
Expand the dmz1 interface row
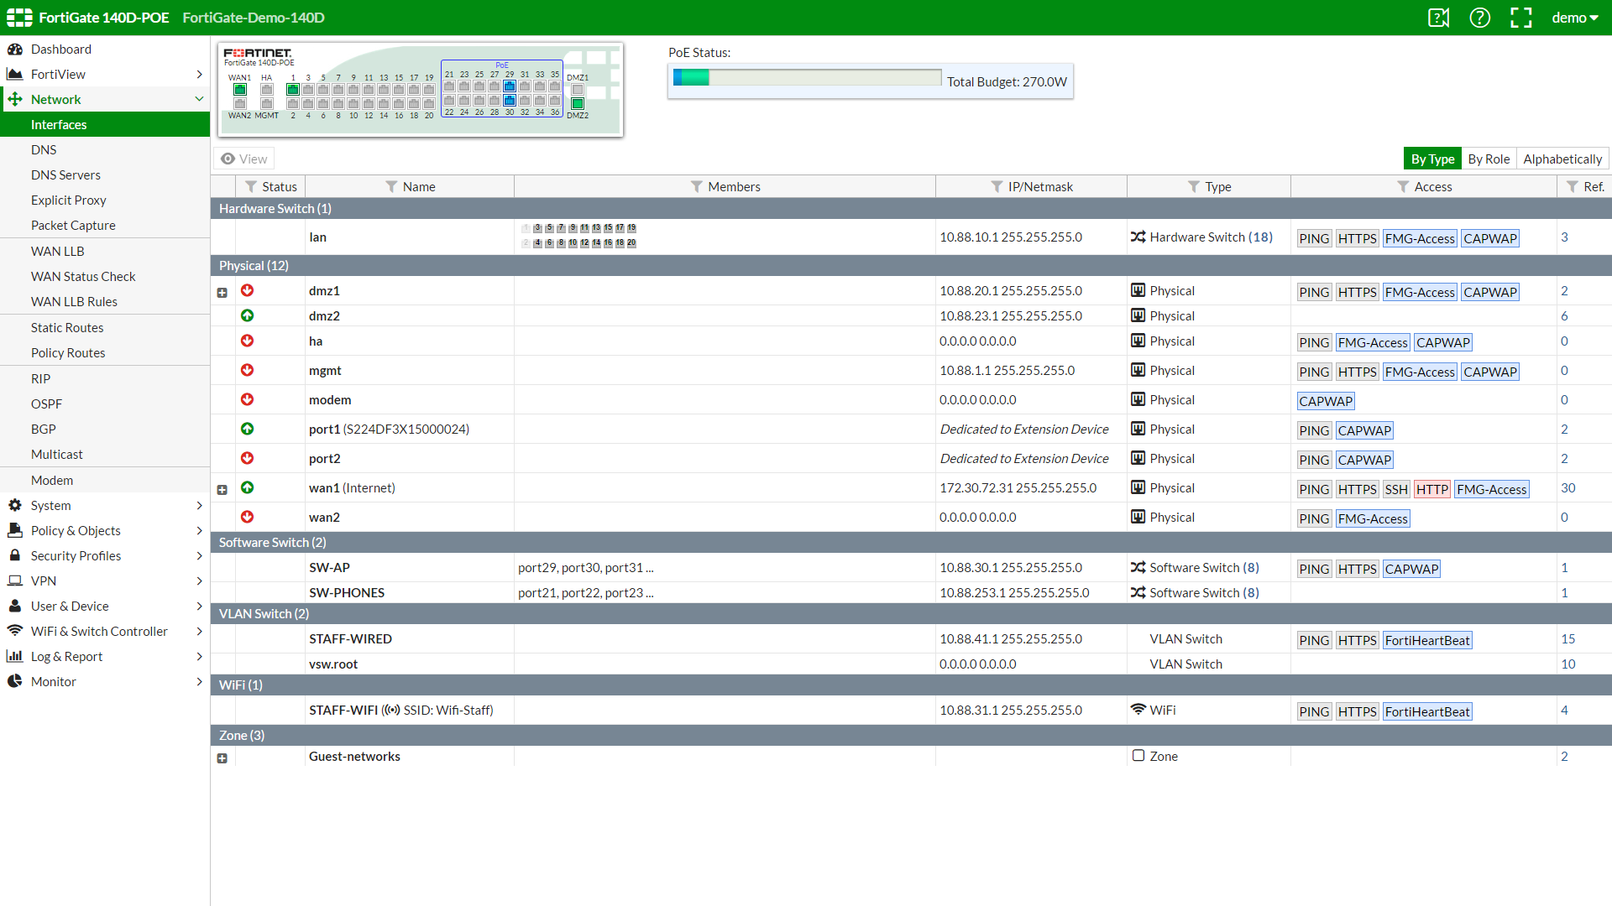coord(222,293)
